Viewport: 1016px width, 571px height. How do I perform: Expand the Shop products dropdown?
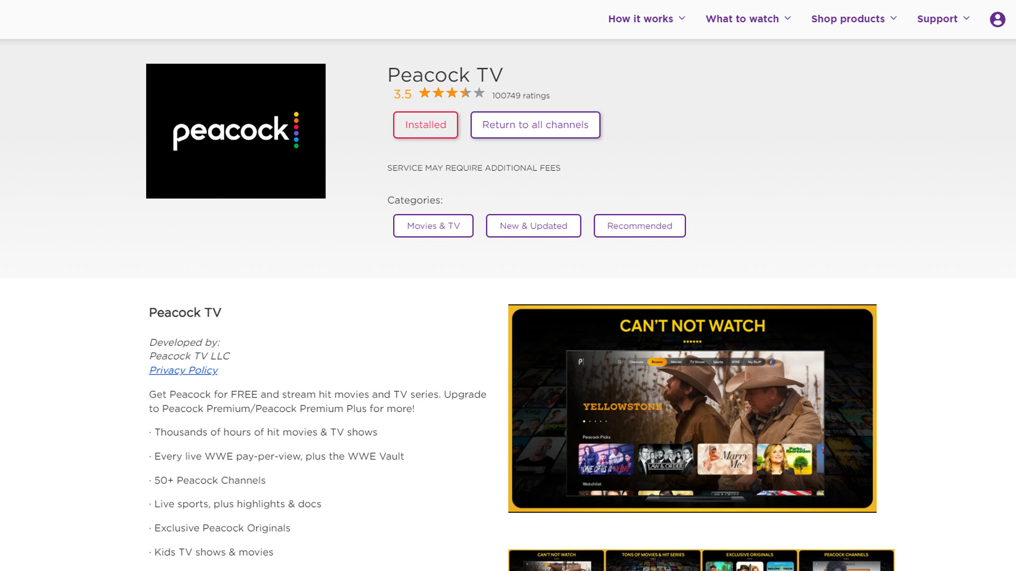tap(855, 19)
